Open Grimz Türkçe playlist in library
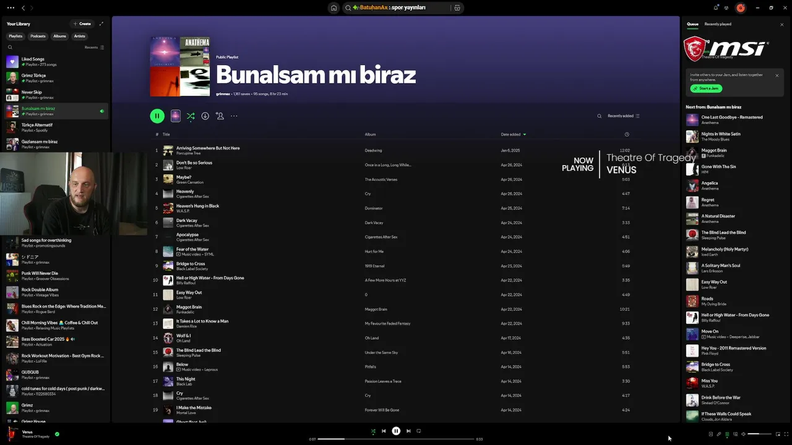 [x=56, y=78]
